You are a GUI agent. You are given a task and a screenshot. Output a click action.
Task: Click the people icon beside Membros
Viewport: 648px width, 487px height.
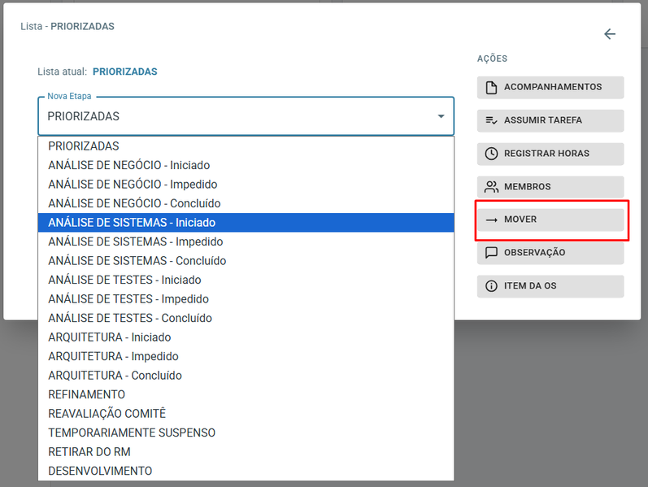click(491, 187)
